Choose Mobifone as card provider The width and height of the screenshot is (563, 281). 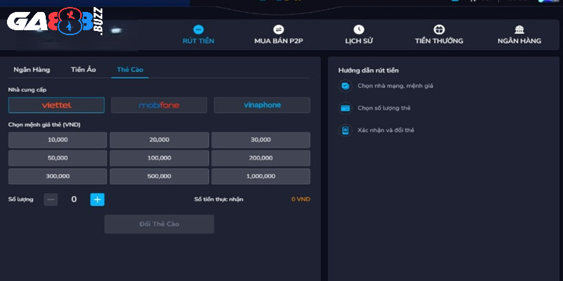click(159, 105)
